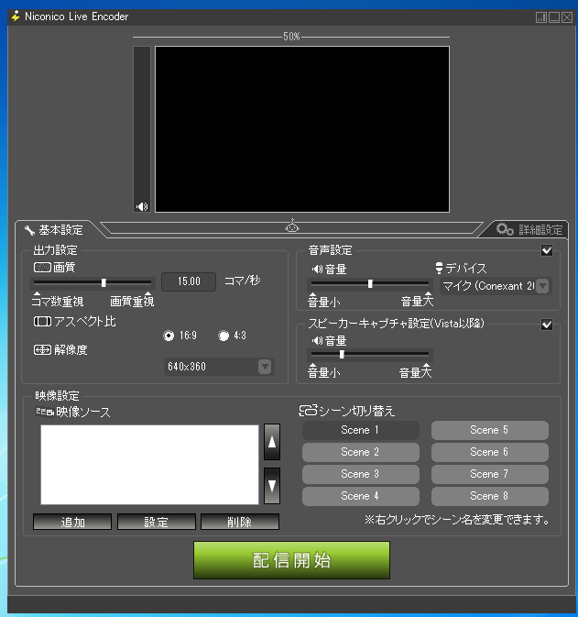Switch to Scene 4
578x617 pixels.
pos(361,496)
